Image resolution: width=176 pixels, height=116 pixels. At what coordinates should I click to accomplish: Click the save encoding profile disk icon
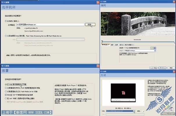click(x=155, y=48)
